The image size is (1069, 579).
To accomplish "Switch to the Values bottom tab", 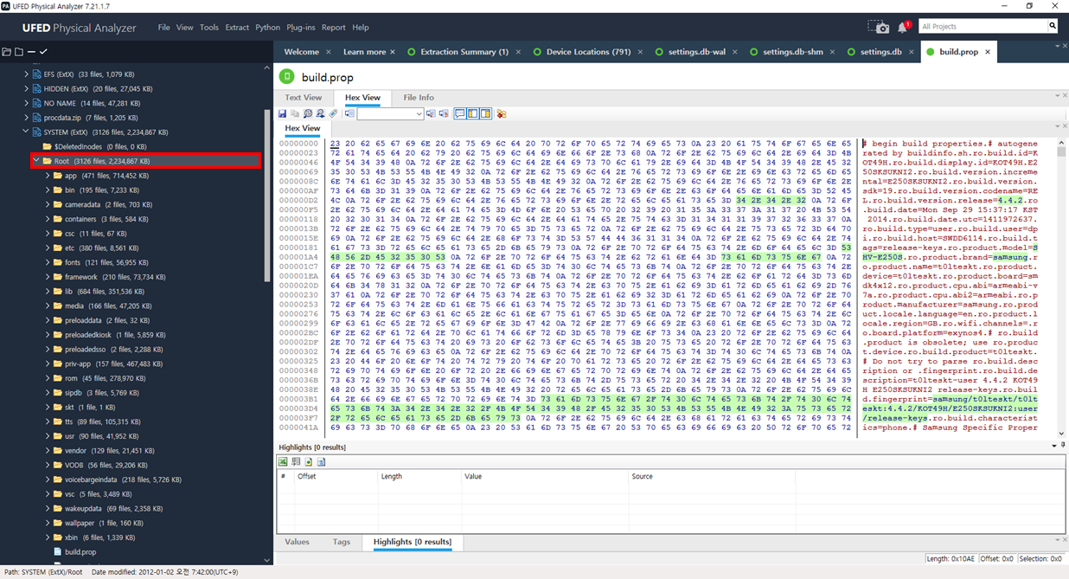I will [297, 542].
